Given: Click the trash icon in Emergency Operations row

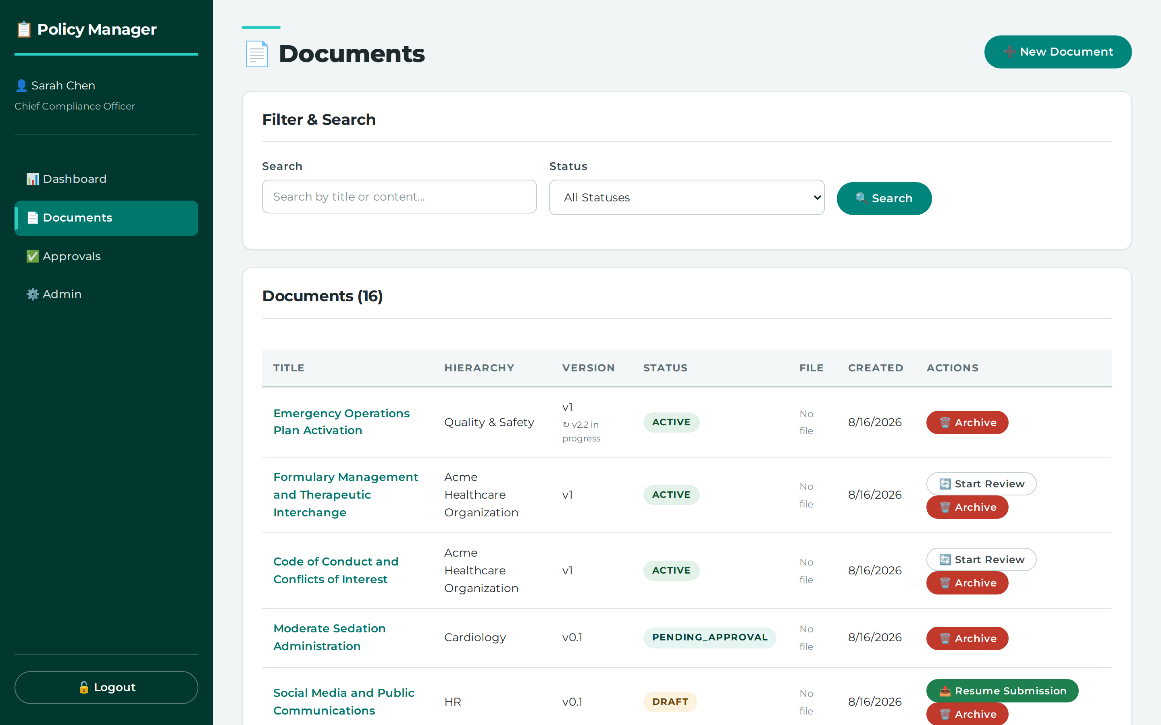Looking at the screenshot, I should coord(945,423).
